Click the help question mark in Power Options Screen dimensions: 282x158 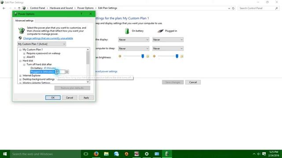pos(82,14)
